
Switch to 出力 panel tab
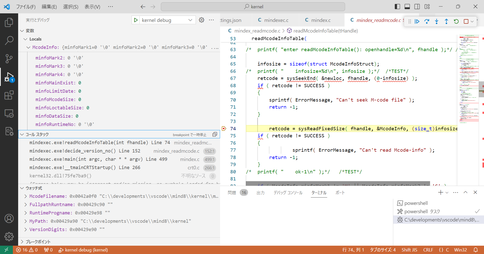point(260,193)
